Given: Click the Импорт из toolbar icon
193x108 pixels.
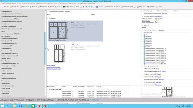Looking at the screenshot, I should click(11, 7).
